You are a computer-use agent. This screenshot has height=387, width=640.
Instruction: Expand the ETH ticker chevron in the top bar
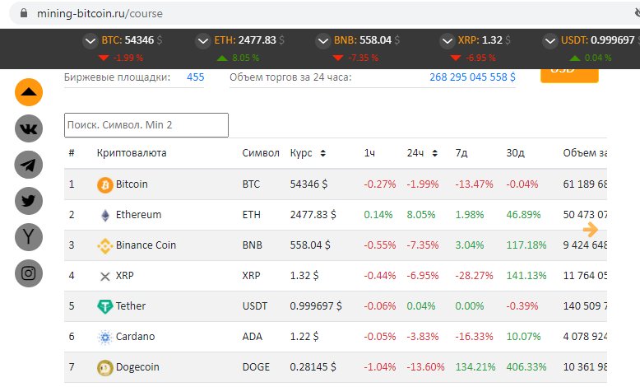coord(203,41)
